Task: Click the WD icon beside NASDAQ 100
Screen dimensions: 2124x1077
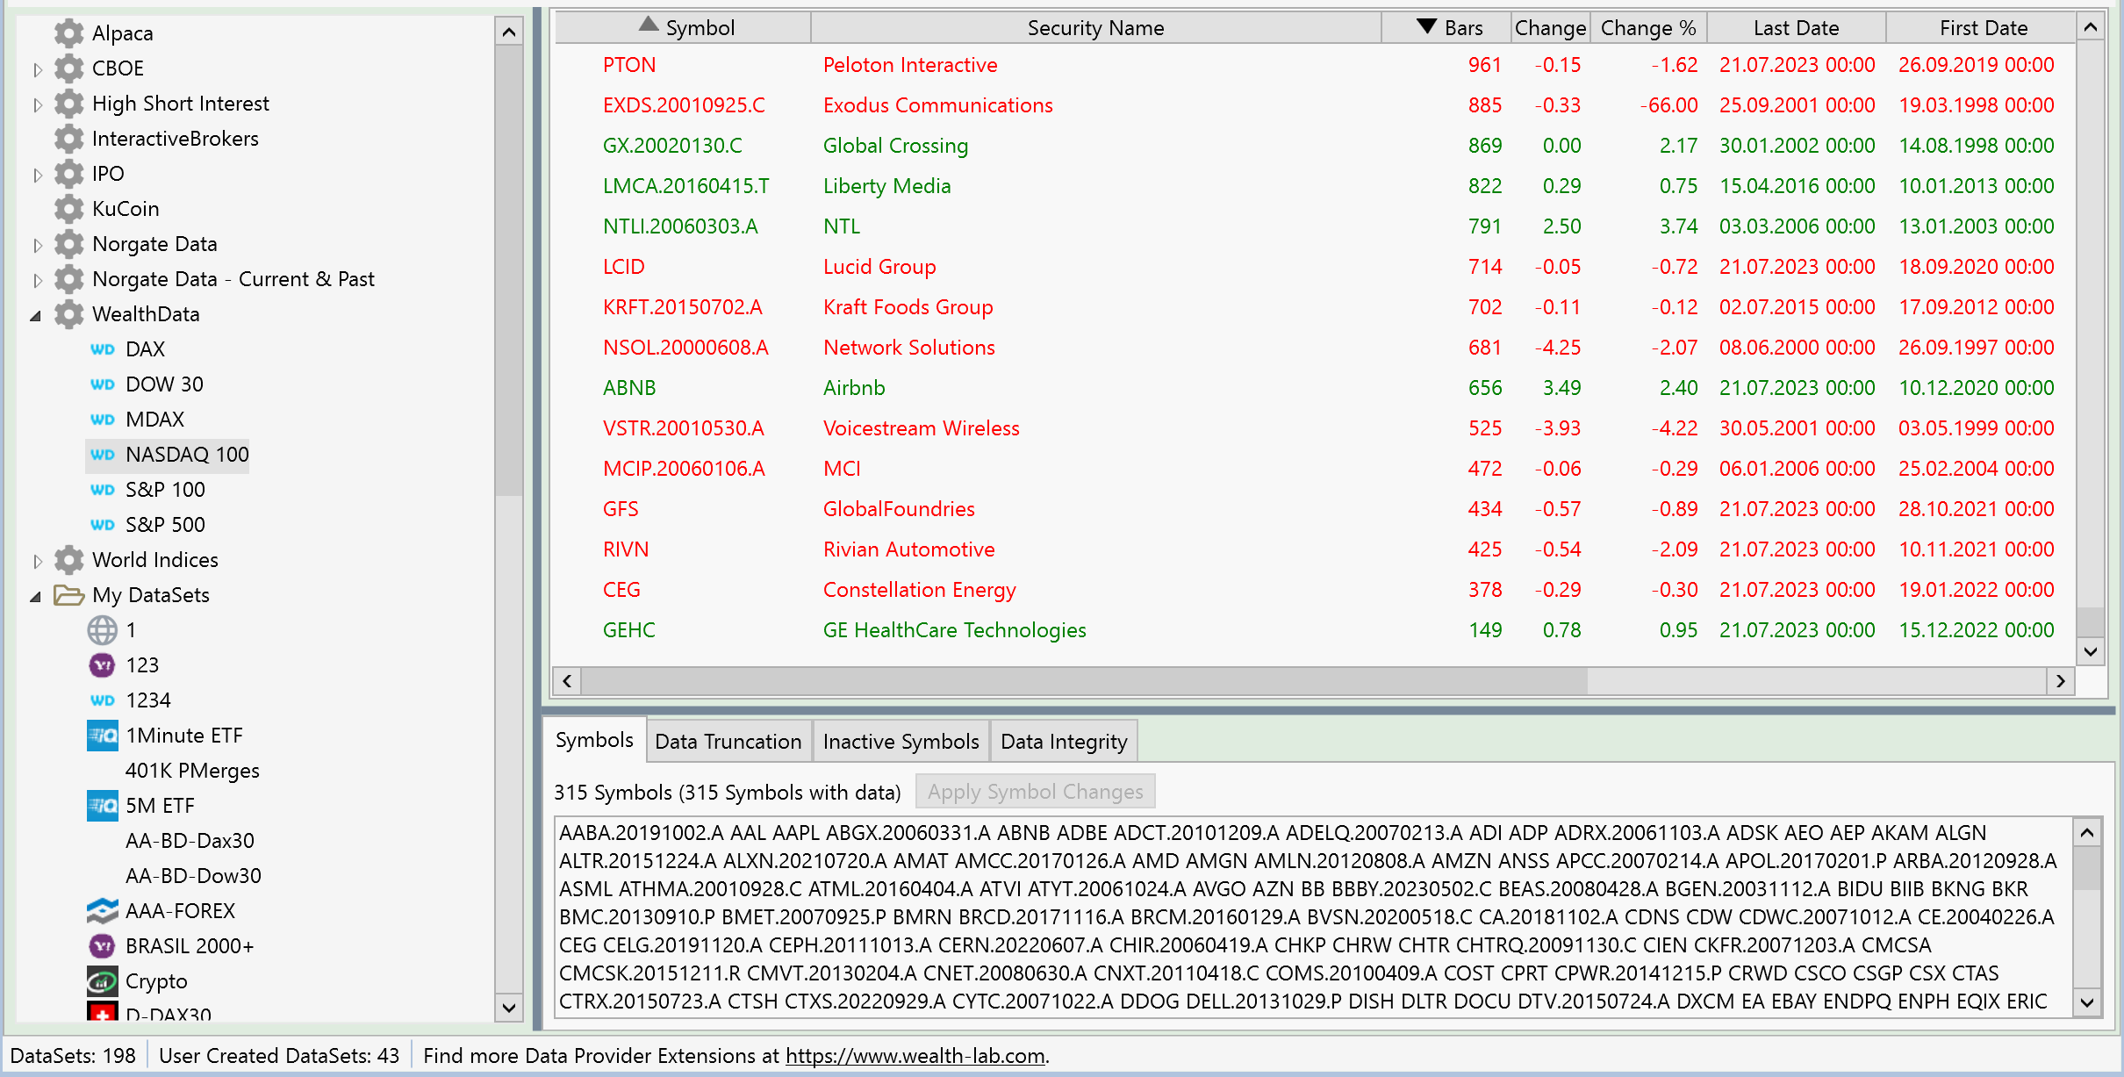Action: coord(103,455)
